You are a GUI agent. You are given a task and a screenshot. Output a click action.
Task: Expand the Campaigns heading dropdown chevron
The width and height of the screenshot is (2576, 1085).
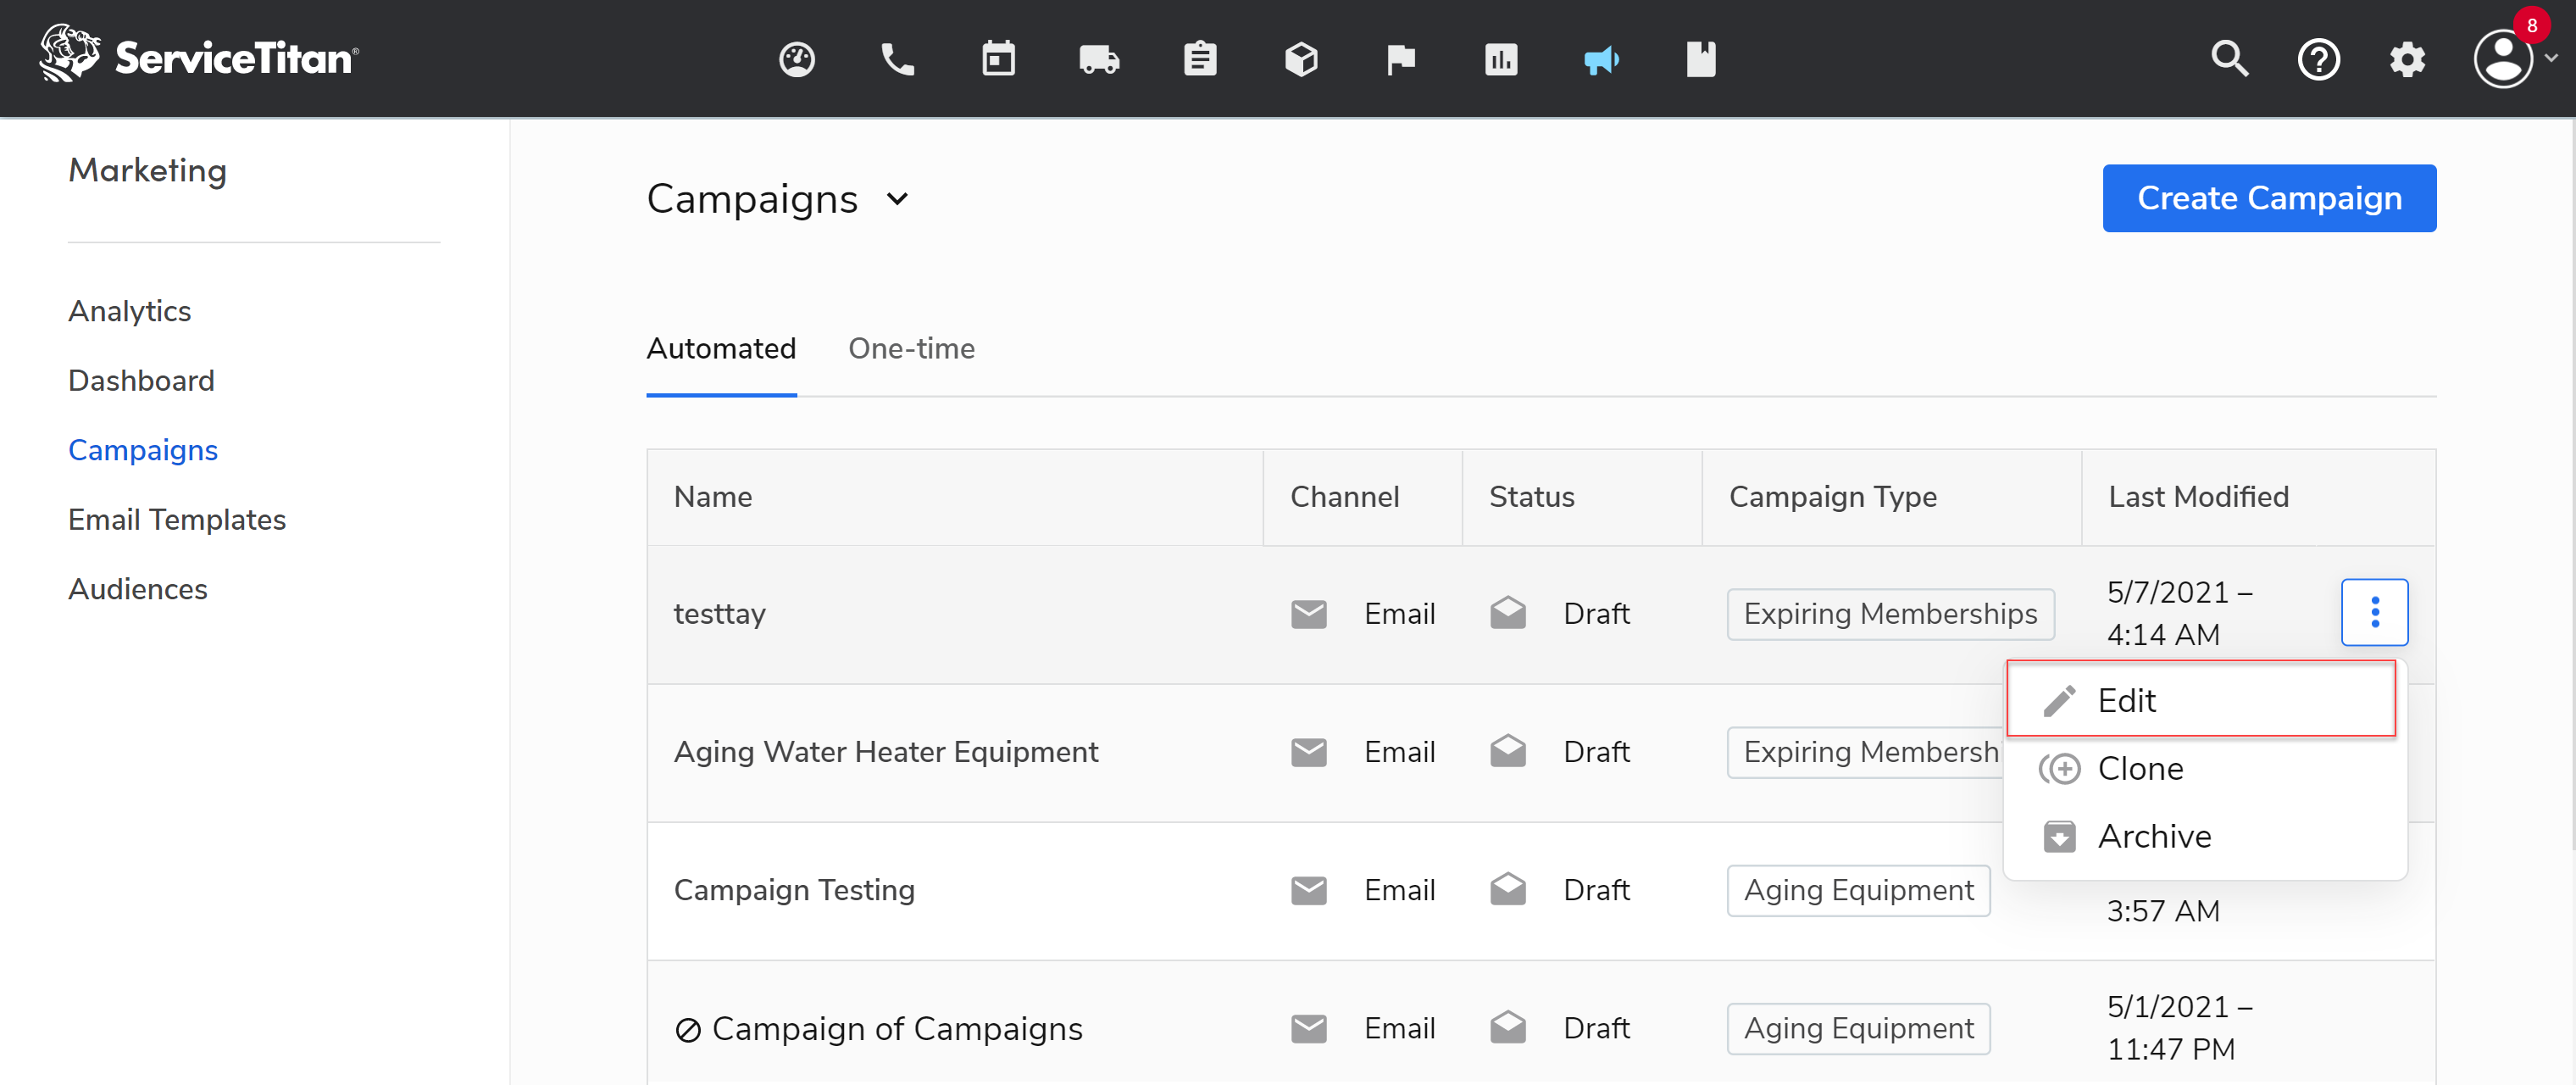pyautogui.click(x=897, y=199)
